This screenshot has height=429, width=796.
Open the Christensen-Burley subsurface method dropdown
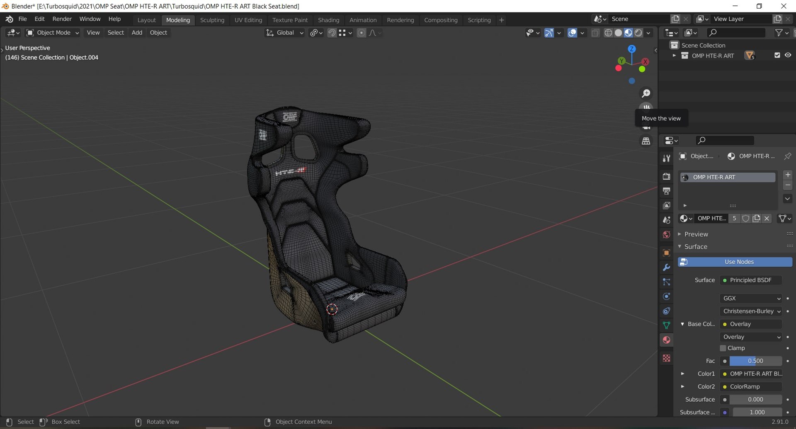(751, 311)
